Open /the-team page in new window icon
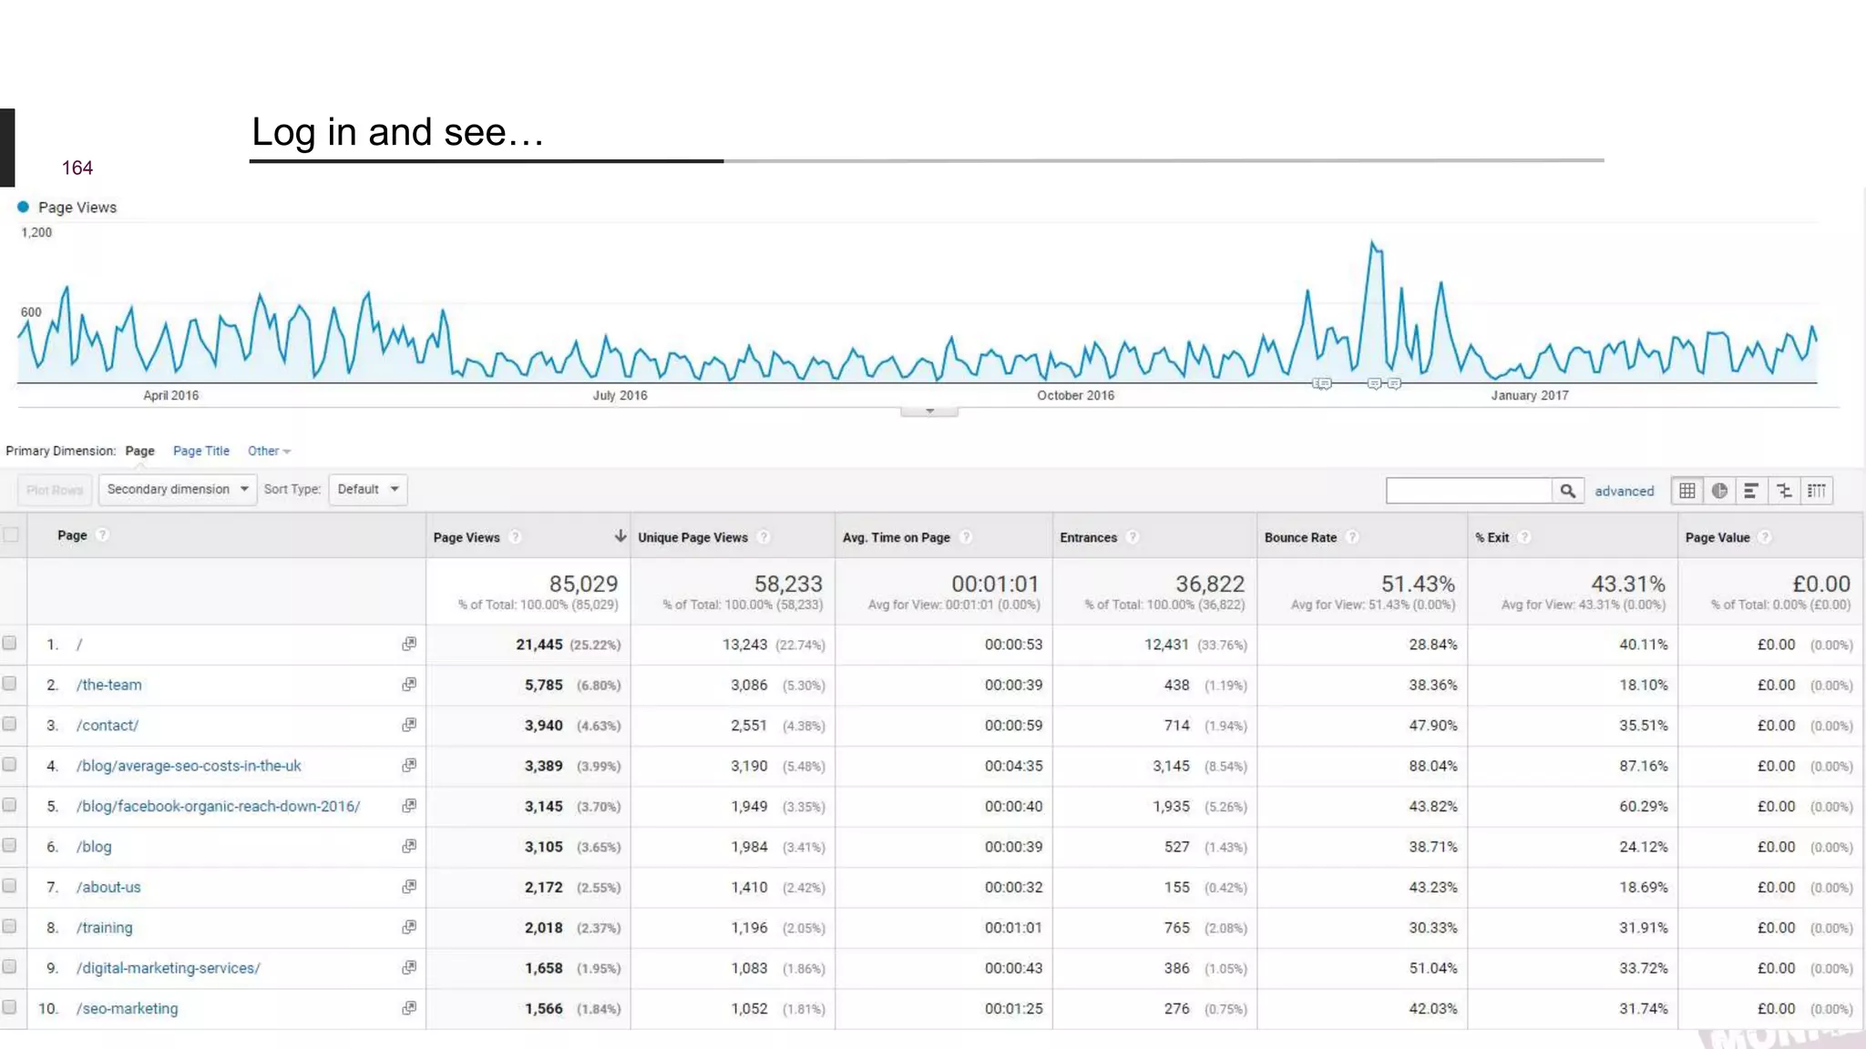 click(x=409, y=684)
